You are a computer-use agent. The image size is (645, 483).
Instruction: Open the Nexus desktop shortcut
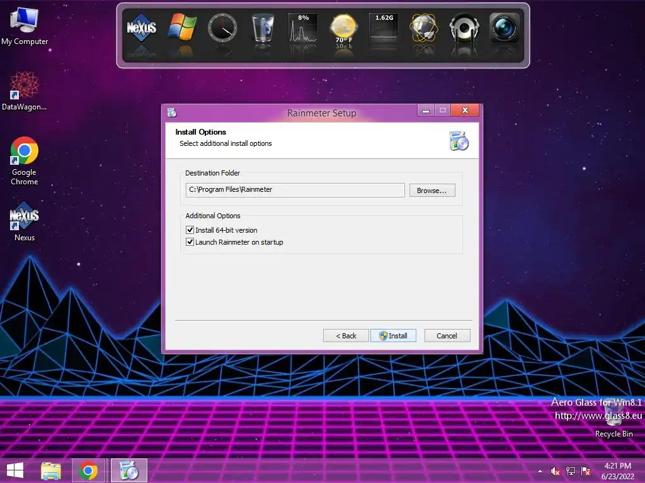[x=25, y=221]
